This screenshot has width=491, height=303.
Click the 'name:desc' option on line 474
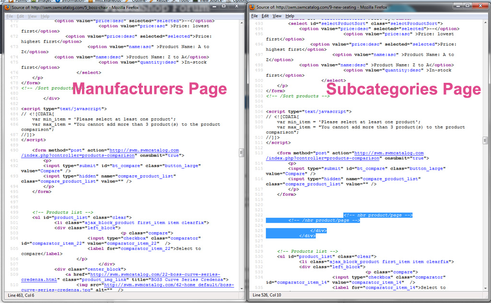click(132, 57)
